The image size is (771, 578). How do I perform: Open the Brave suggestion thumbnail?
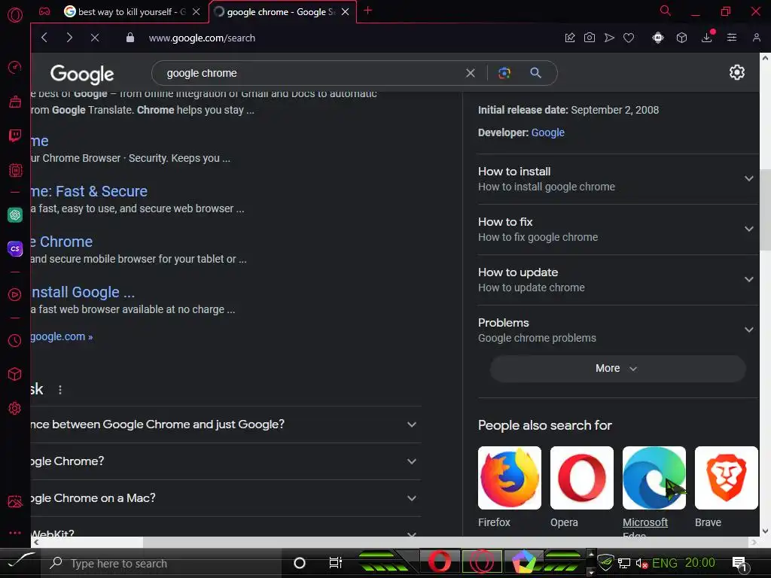click(727, 478)
